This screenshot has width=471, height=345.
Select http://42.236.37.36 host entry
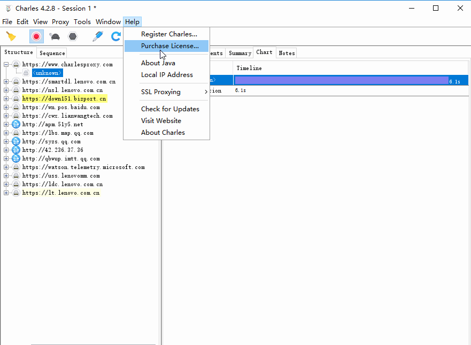(x=53, y=150)
